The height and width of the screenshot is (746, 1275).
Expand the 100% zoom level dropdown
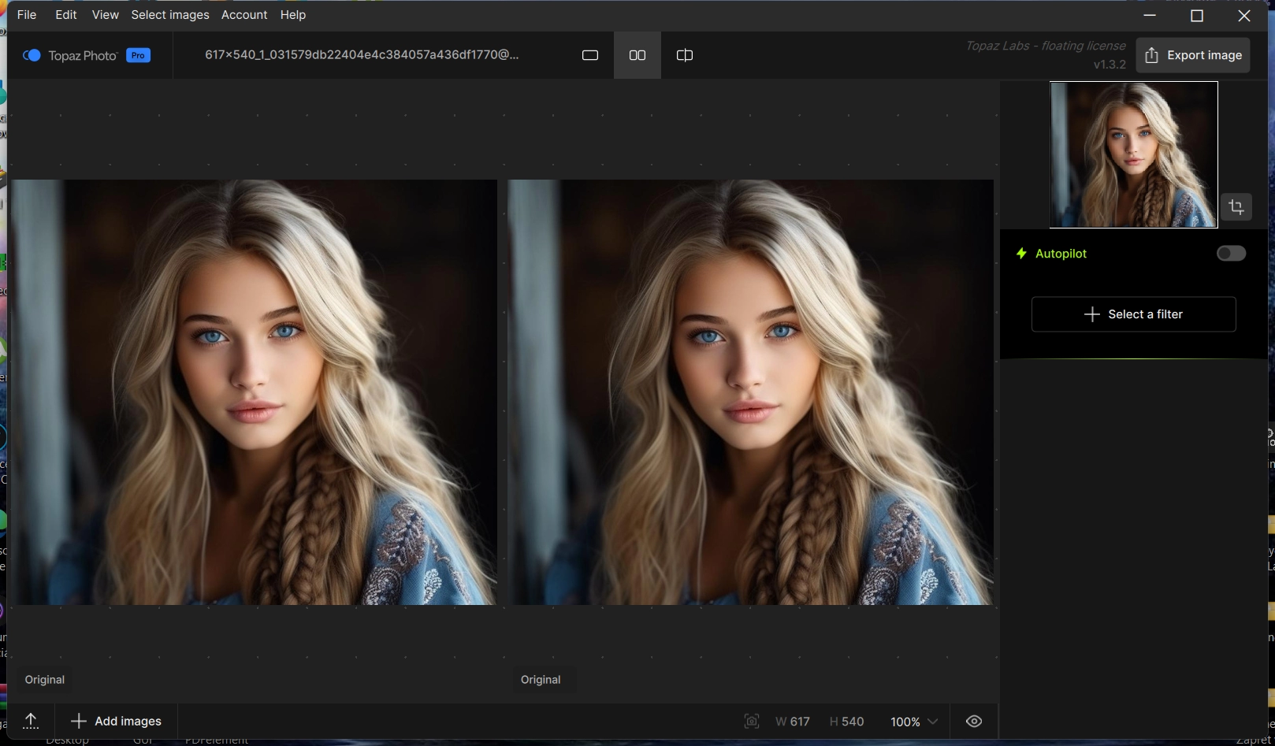[x=914, y=722]
